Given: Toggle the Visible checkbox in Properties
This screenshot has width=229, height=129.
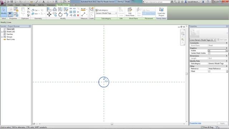Looking at the screenshot, I should click(x=209, y=51).
